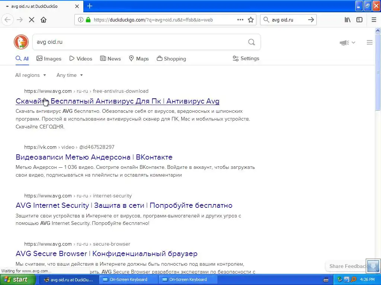This screenshot has width=381, height=285.
Task: Click Share Feedback button
Action: coord(347,266)
